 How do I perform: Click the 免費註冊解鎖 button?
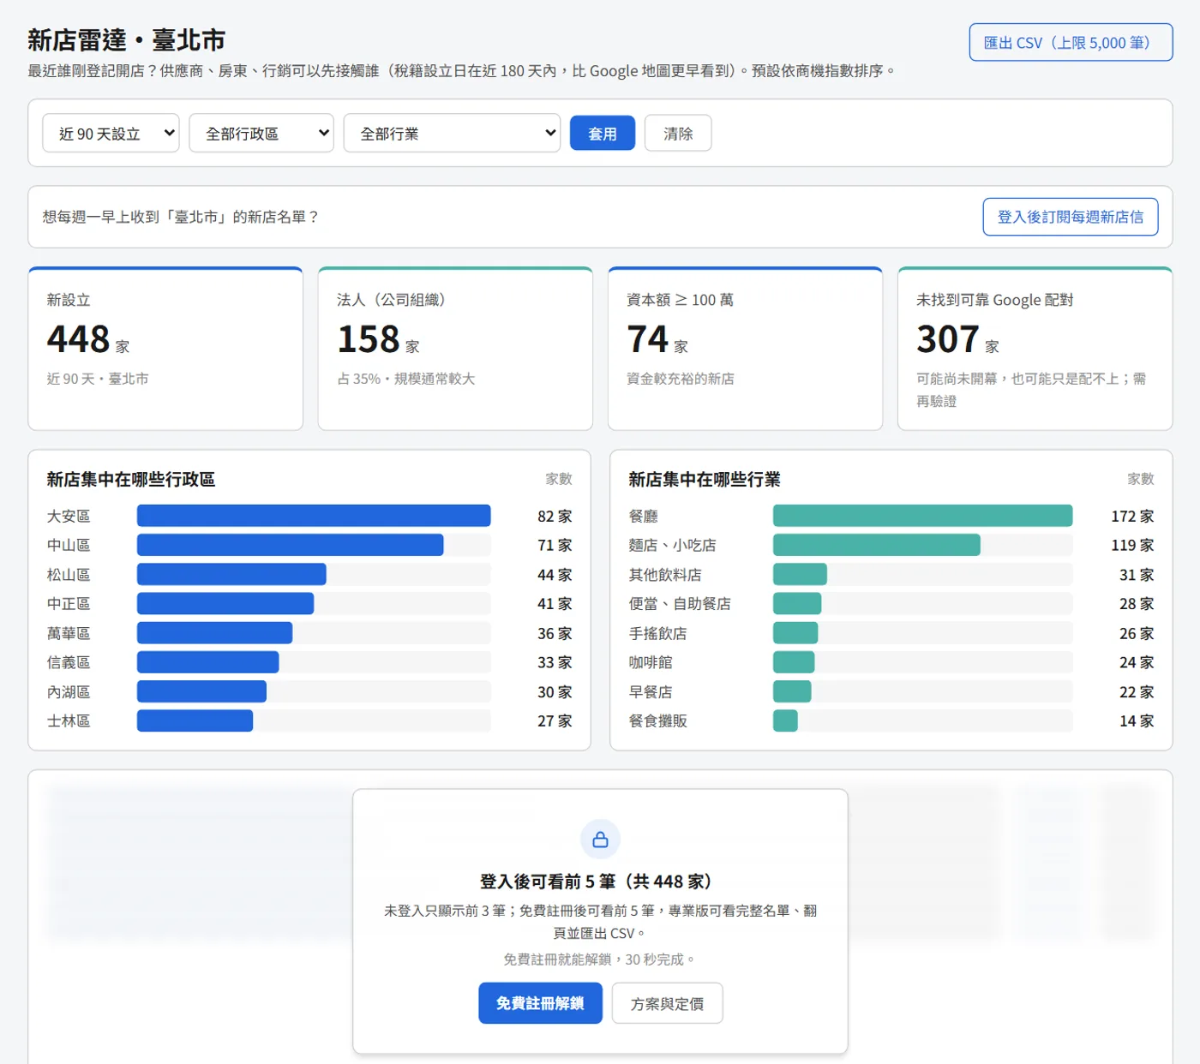pyautogui.click(x=540, y=1003)
